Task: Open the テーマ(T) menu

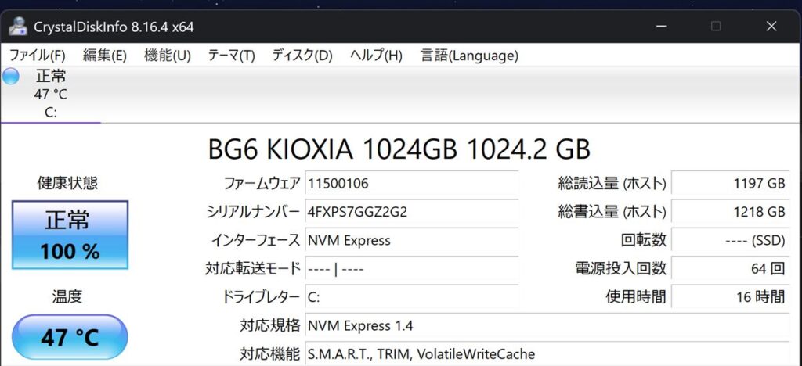Action: pos(231,55)
